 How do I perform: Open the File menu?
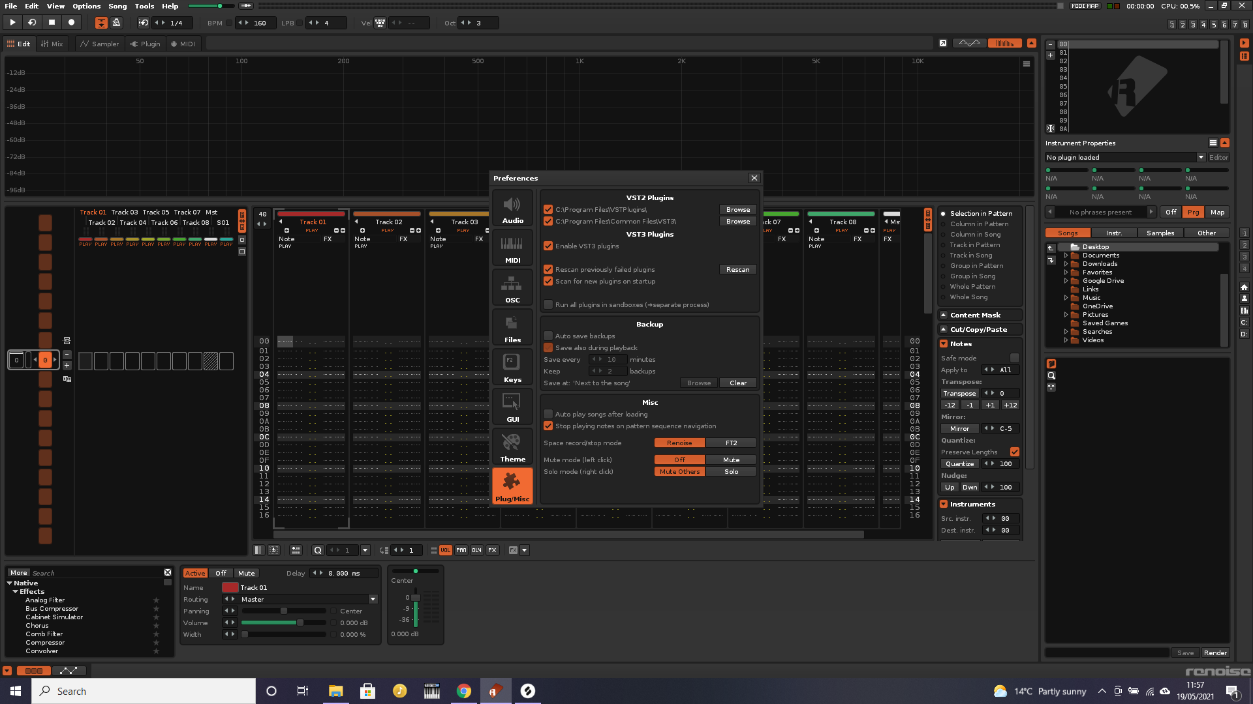click(x=11, y=6)
